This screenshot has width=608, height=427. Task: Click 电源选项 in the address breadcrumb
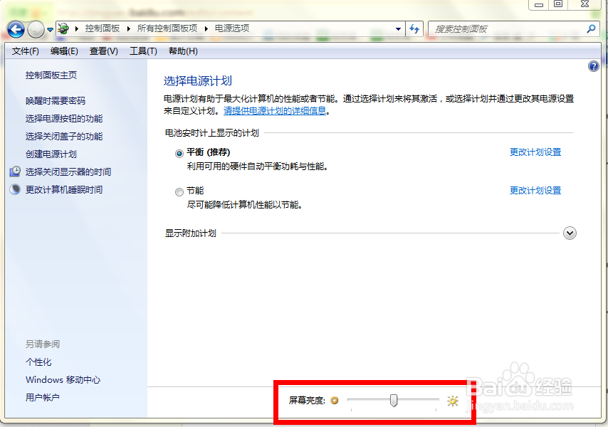point(232,28)
